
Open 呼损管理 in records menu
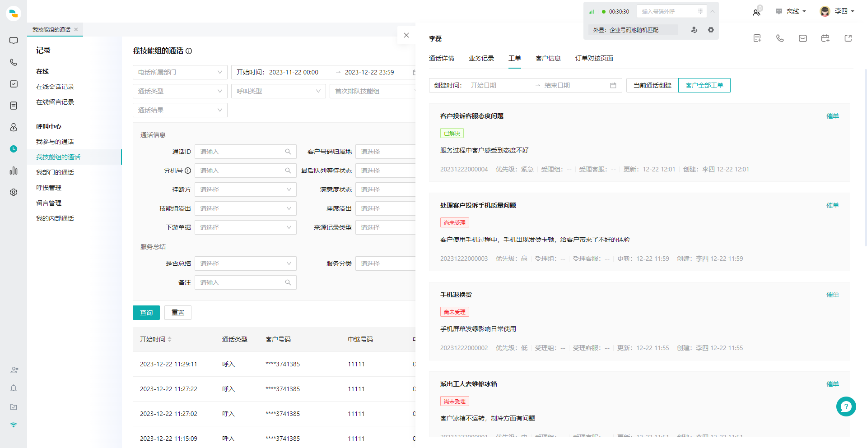pyautogui.click(x=49, y=188)
